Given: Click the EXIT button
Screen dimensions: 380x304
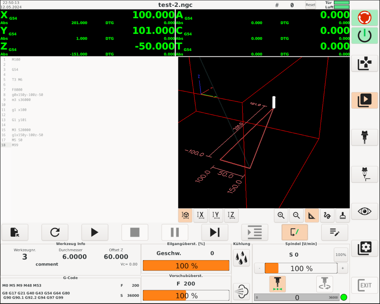Looking at the screenshot, I should pyautogui.click(x=364, y=285).
